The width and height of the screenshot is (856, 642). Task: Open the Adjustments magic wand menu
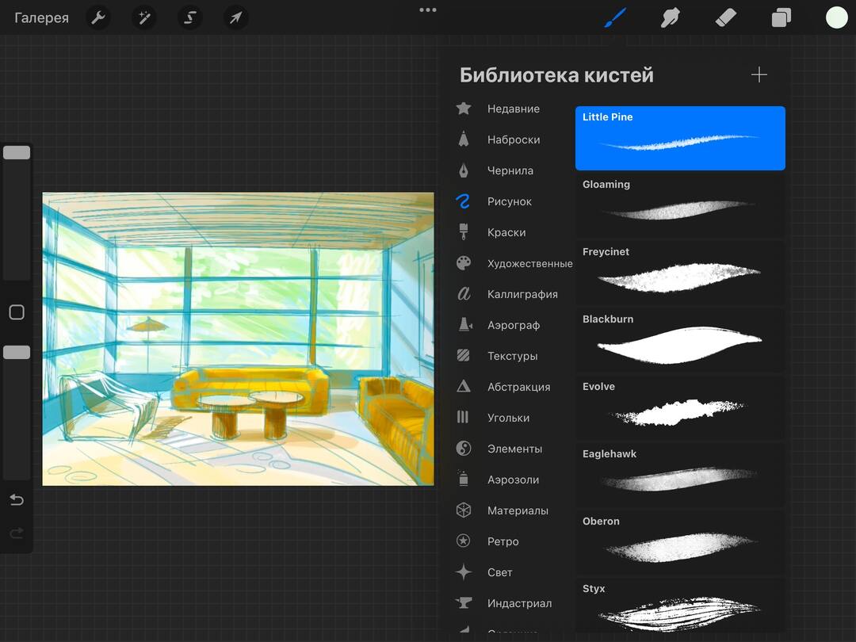pyautogui.click(x=144, y=17)
